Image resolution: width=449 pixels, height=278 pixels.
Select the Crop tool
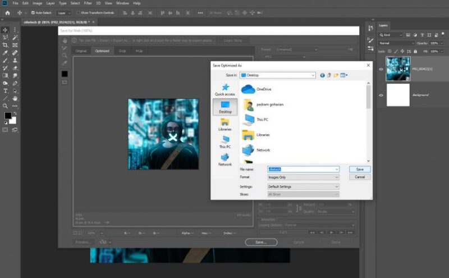(x=5, y=45)
